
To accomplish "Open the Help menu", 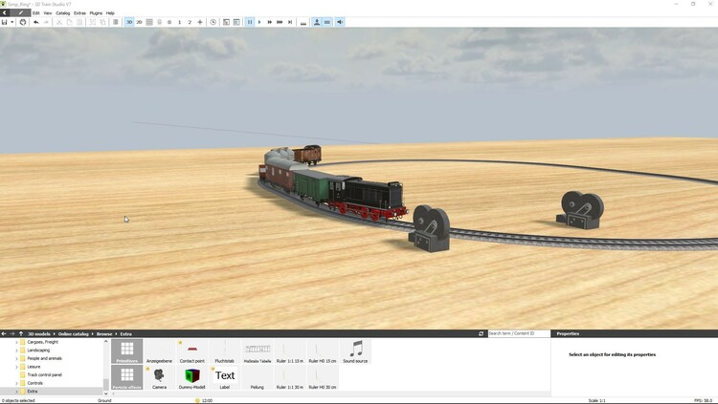I will [x=110, y=13].
